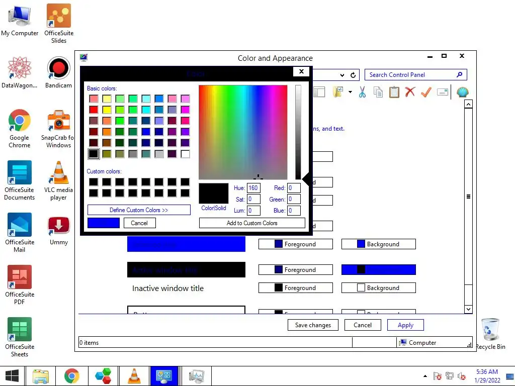Click the Blue value field
The height and width of the screenshot is (386, 515).
coord(294,211)
